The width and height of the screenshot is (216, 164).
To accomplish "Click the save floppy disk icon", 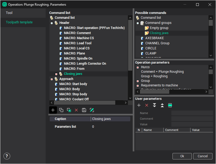I will tap(84, 110).
